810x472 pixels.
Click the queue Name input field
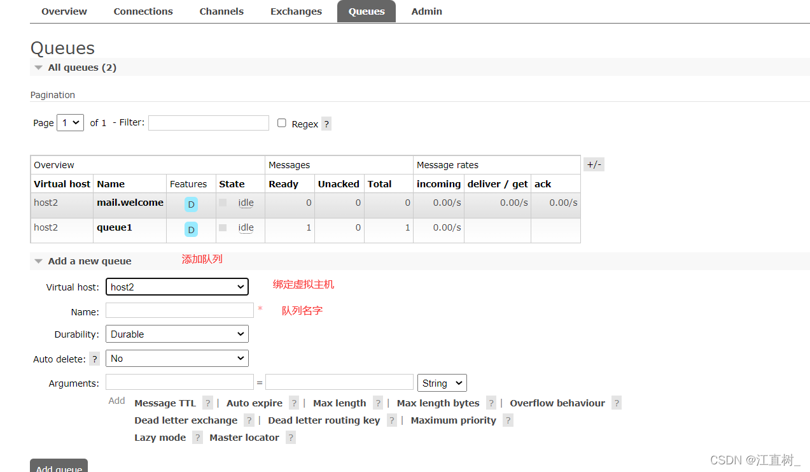click(x=179, y=310)
